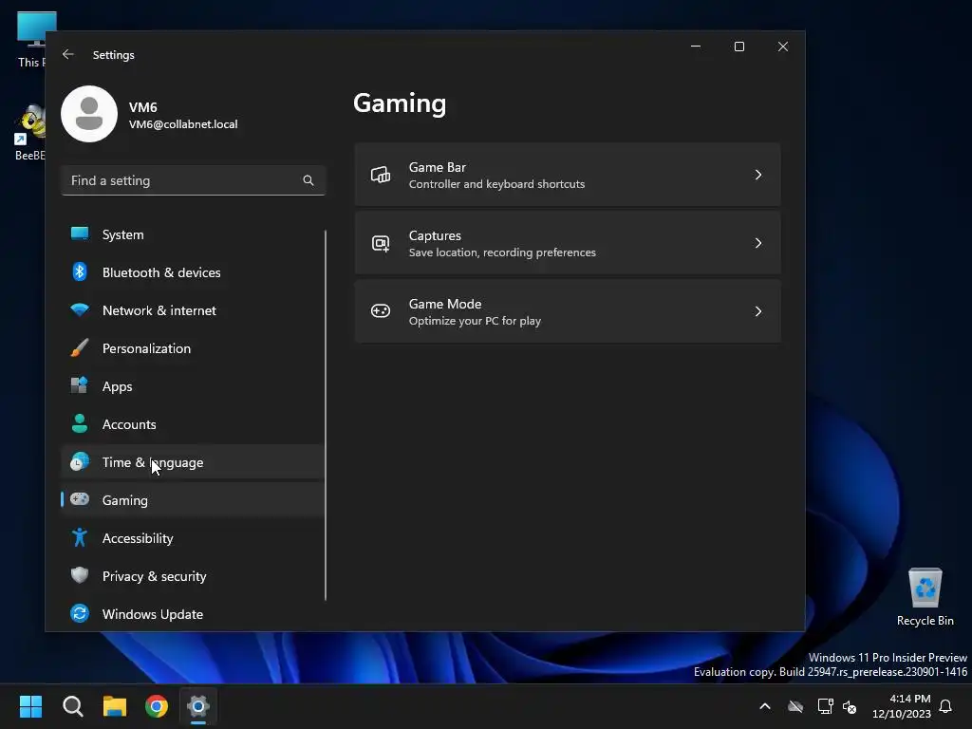Viewport: 972px width, 729px height.
Task: Minimize the Settings window
Action: pos(696,47)
